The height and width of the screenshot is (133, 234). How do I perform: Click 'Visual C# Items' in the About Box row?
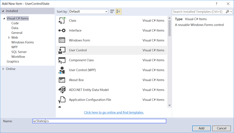point(153,80)
